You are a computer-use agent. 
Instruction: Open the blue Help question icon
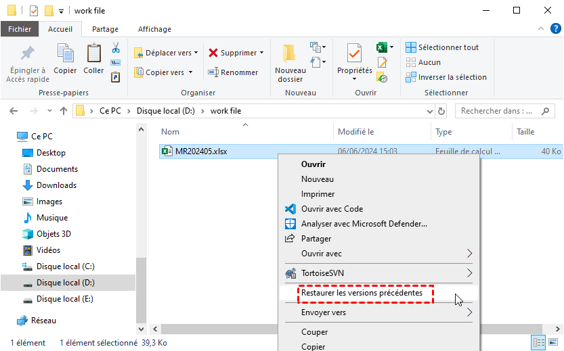[x=556, y=28]
